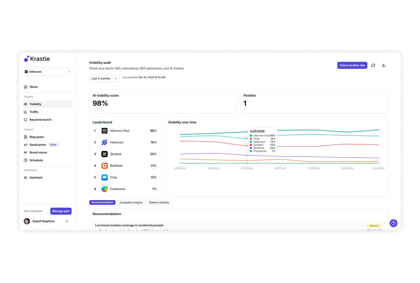Open Brand voices
The image size is (420, 283).
(48, 152)
